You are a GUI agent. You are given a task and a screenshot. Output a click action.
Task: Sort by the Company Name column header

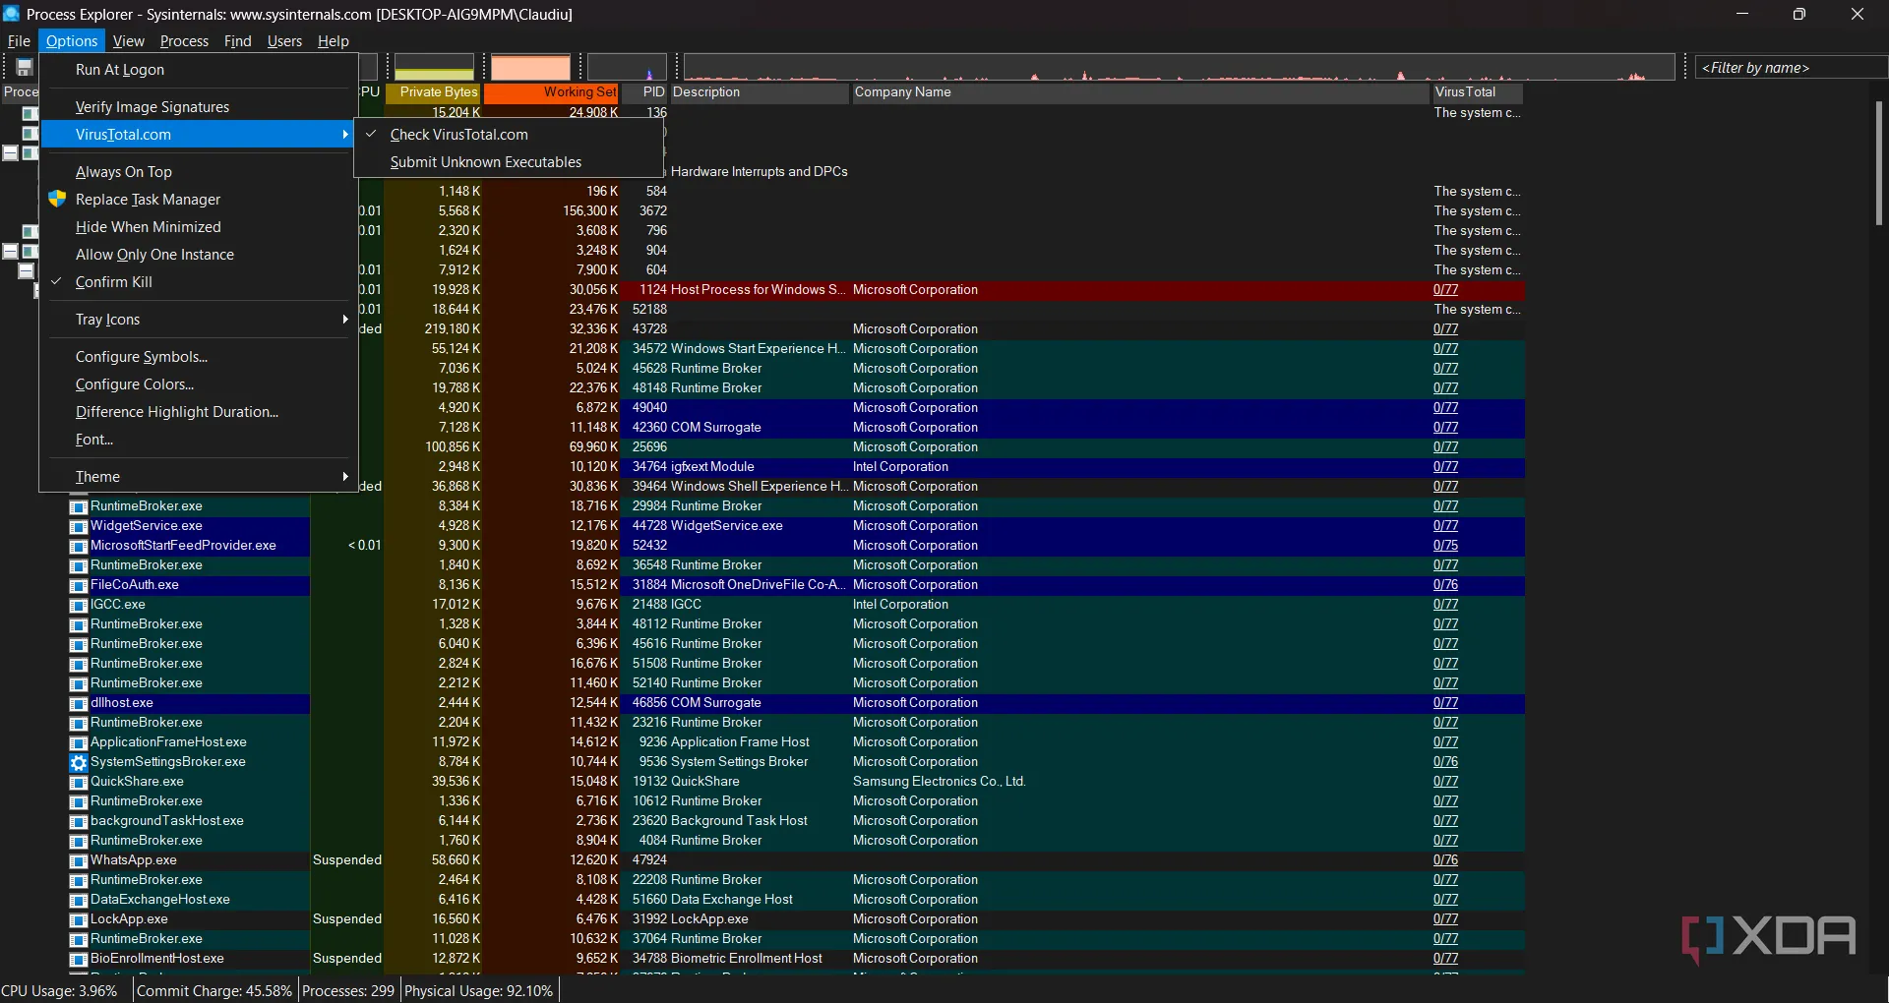click(1139, 92)
